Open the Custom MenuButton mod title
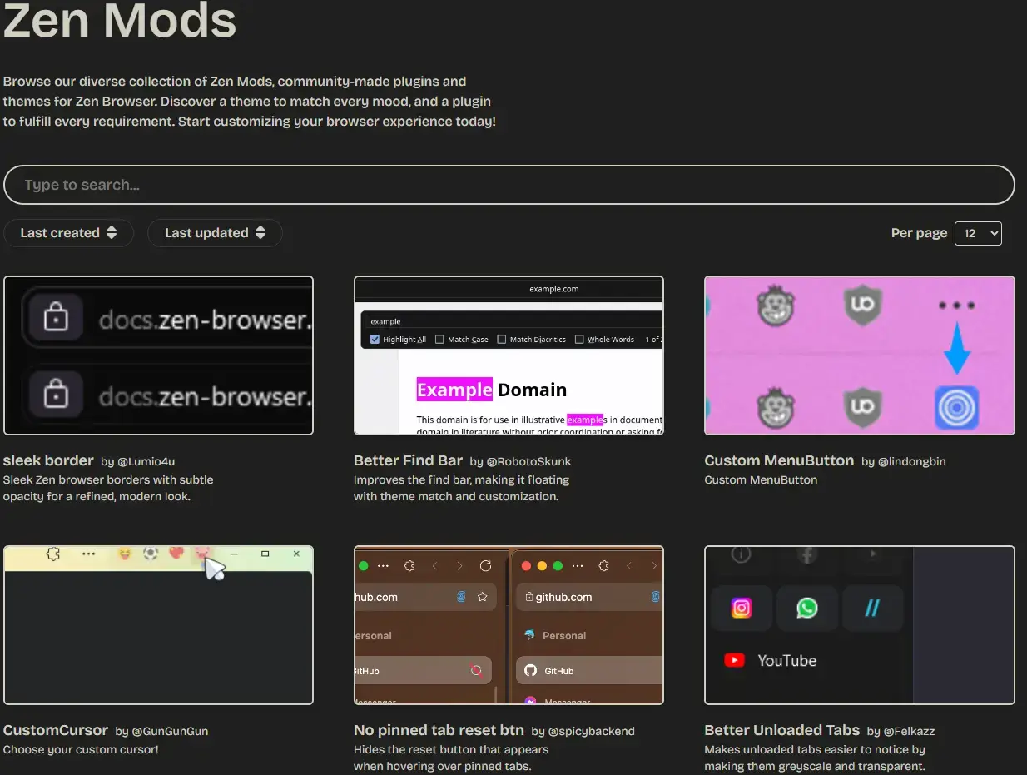1027x775 pixels. [779, 460]
